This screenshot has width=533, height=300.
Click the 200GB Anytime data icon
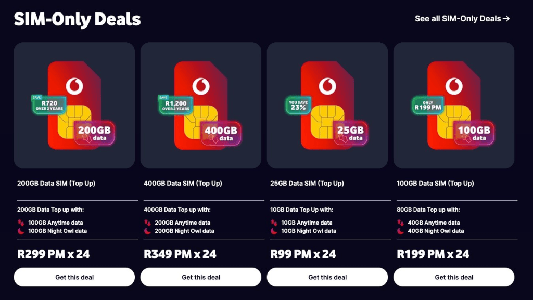tap(148, 223)
